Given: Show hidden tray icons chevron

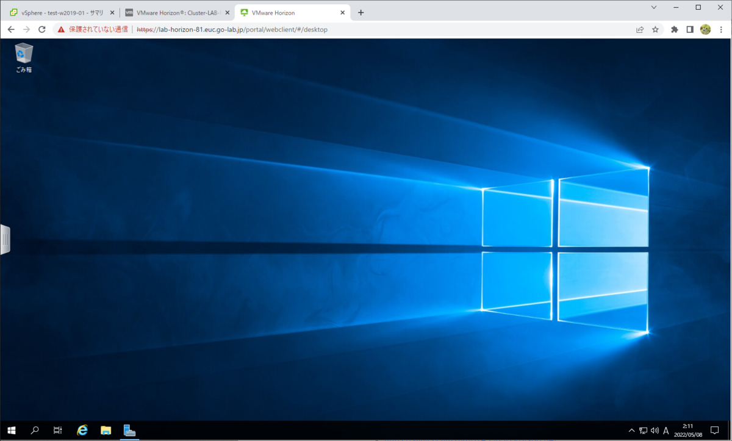Looking at the screenshot, I should pos(631,431).
